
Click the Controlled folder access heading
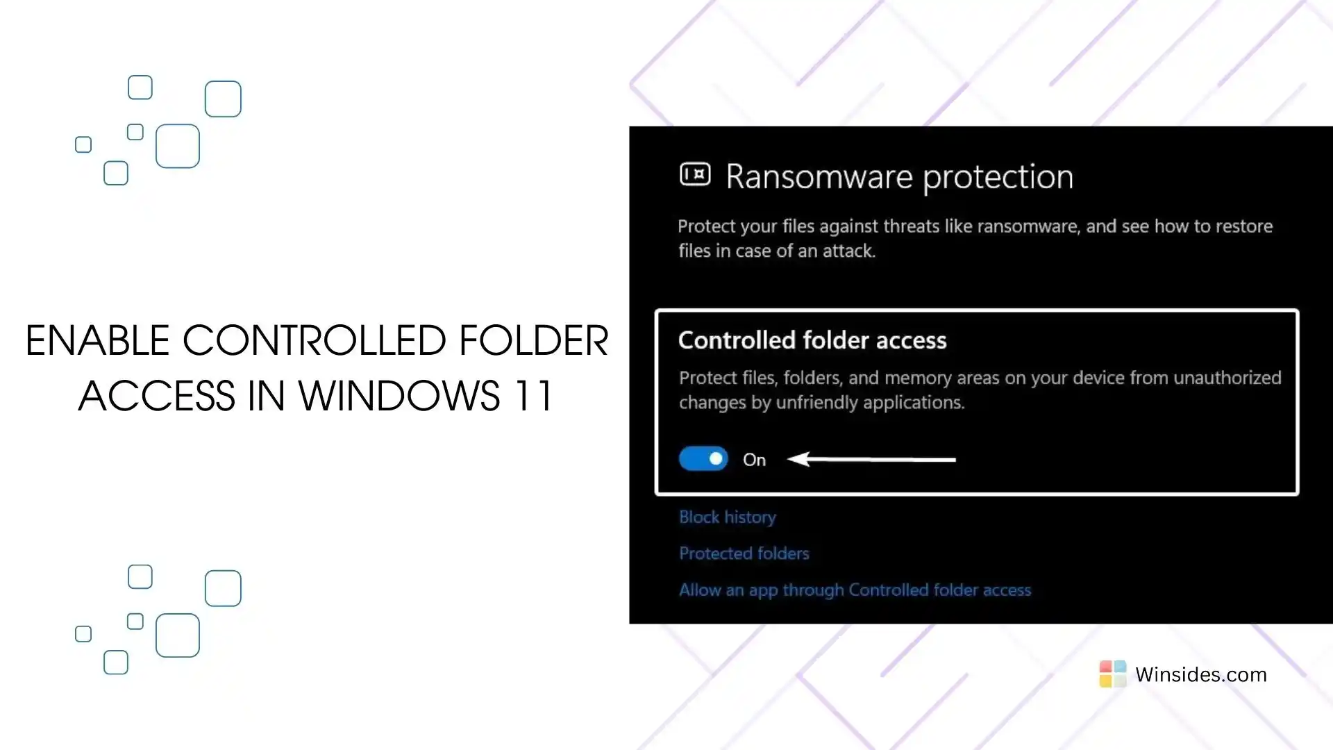pyautogui.click(x=812, y=340)
